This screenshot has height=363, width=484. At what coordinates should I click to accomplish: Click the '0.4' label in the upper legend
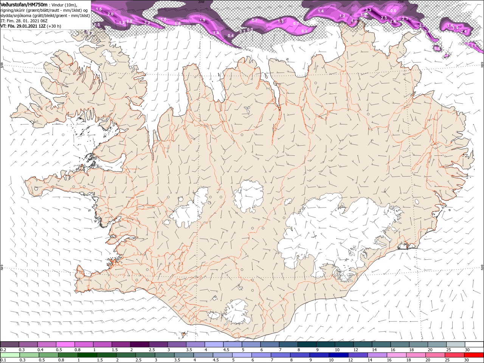click(40, 350)
